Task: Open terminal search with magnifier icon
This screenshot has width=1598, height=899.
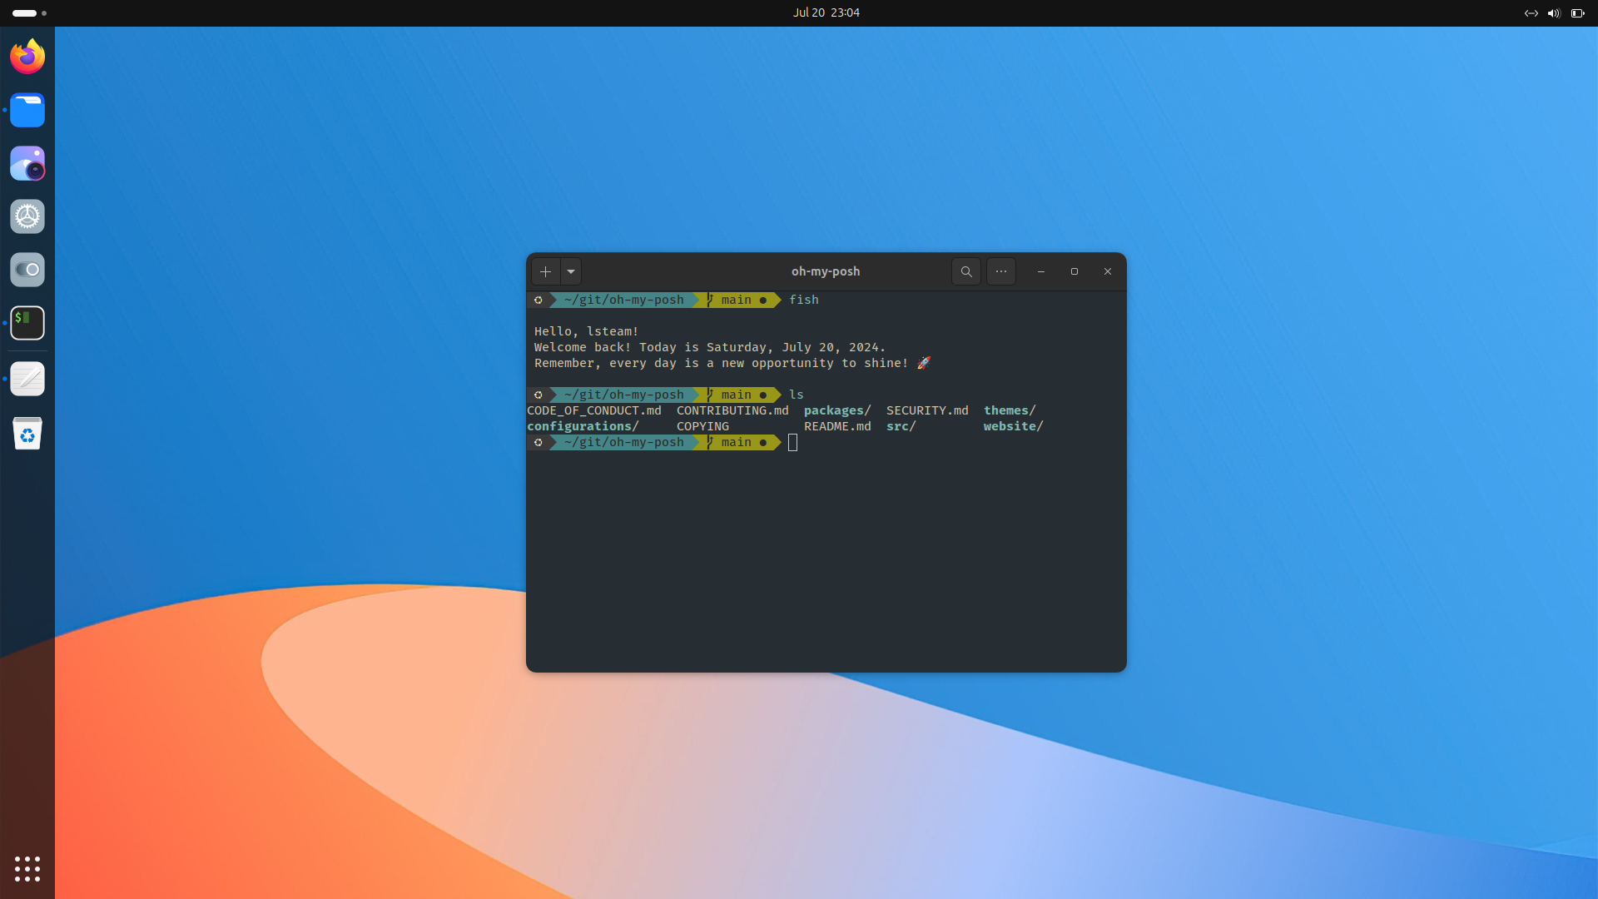Action: [x=965, y=271]
